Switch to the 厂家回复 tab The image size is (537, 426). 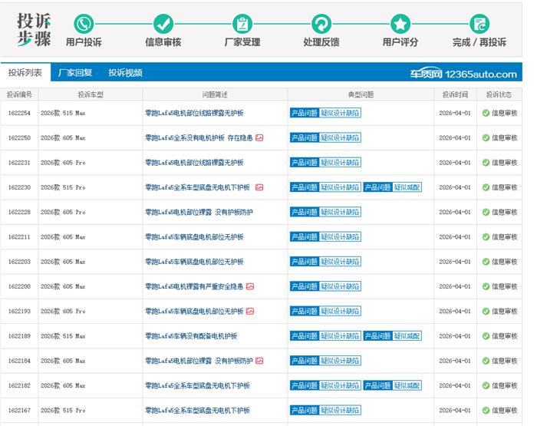(x=75, y=73)
